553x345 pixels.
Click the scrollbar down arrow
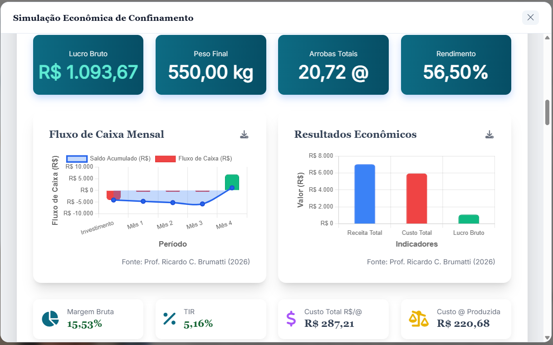point(547,338)
